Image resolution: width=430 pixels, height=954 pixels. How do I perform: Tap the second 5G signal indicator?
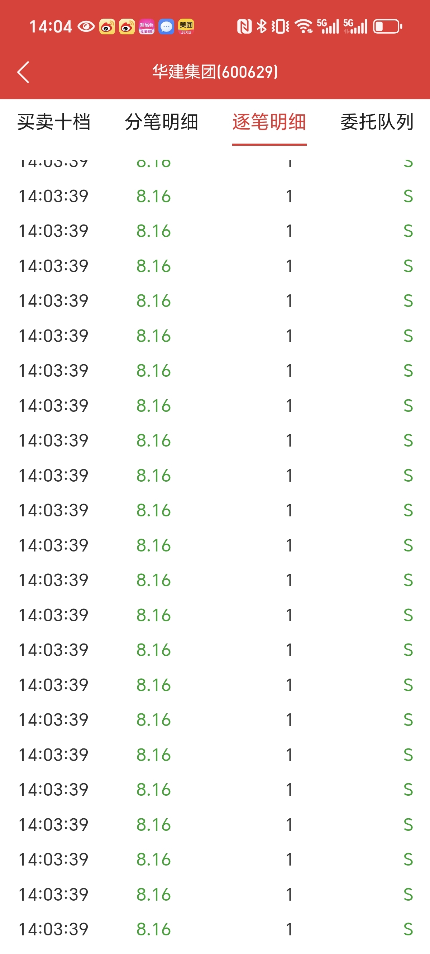click(x=355, y=26)
